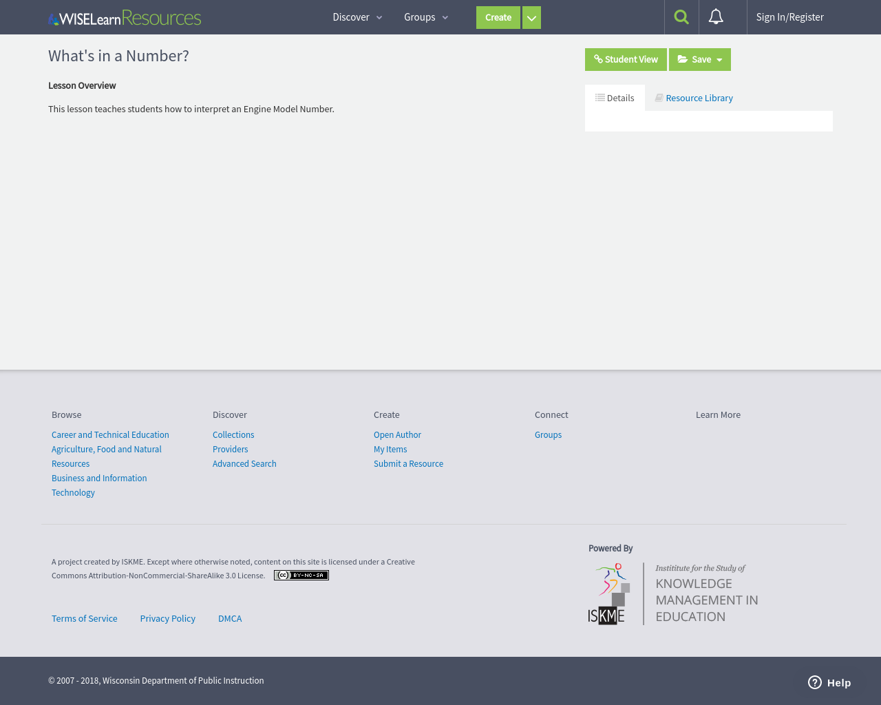Open the Submit a Resource link
Screen dimensions: 881x705
pyautogui.click(x=408, y=464)
